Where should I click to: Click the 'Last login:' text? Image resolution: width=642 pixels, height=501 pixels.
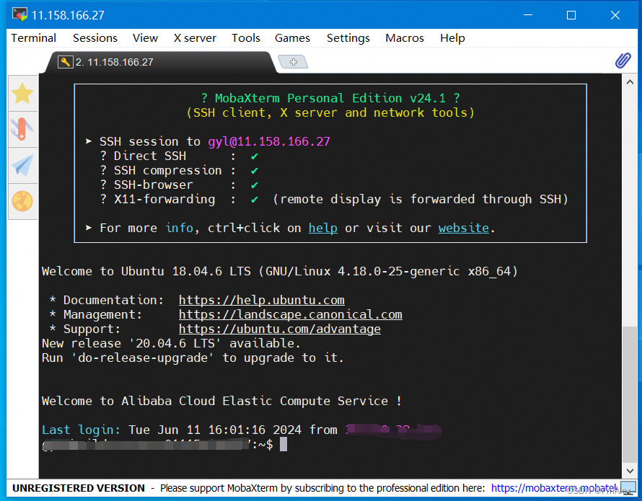click(x=81, y=430)
